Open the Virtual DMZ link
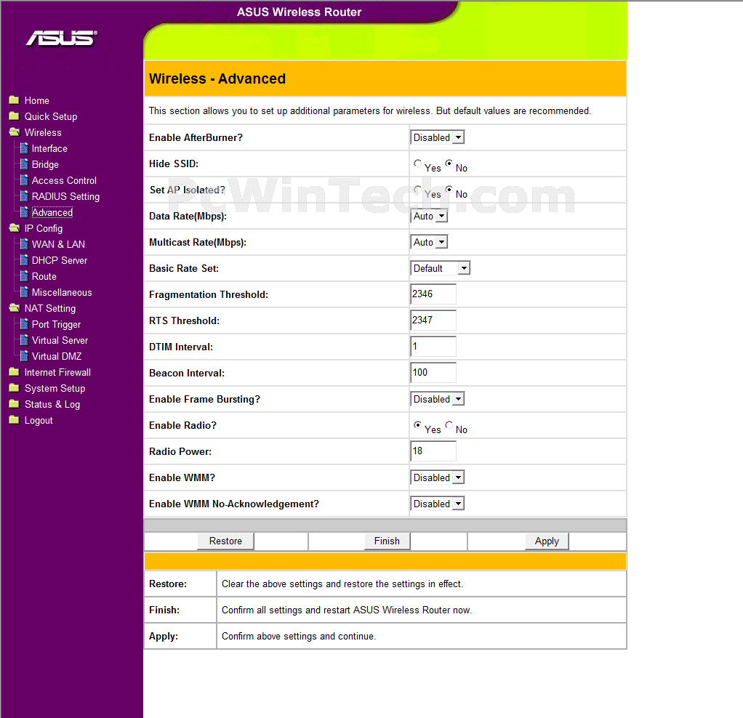Screen dimensions: 743x718 (57, 356)
